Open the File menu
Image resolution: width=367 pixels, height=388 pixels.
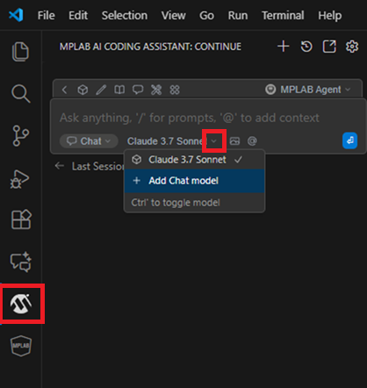coord(46,15)
